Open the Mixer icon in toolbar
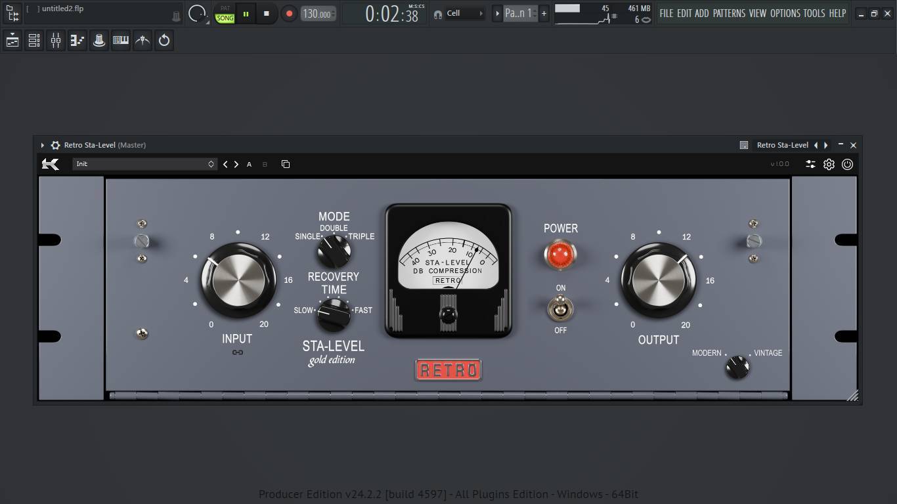 [x=56, y=41]
